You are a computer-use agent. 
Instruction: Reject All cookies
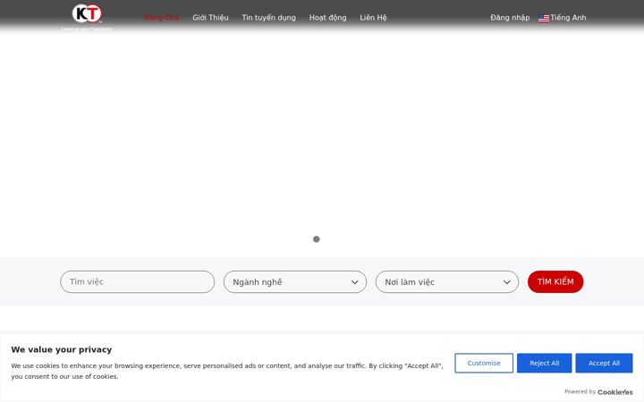[x=544, y=363]
